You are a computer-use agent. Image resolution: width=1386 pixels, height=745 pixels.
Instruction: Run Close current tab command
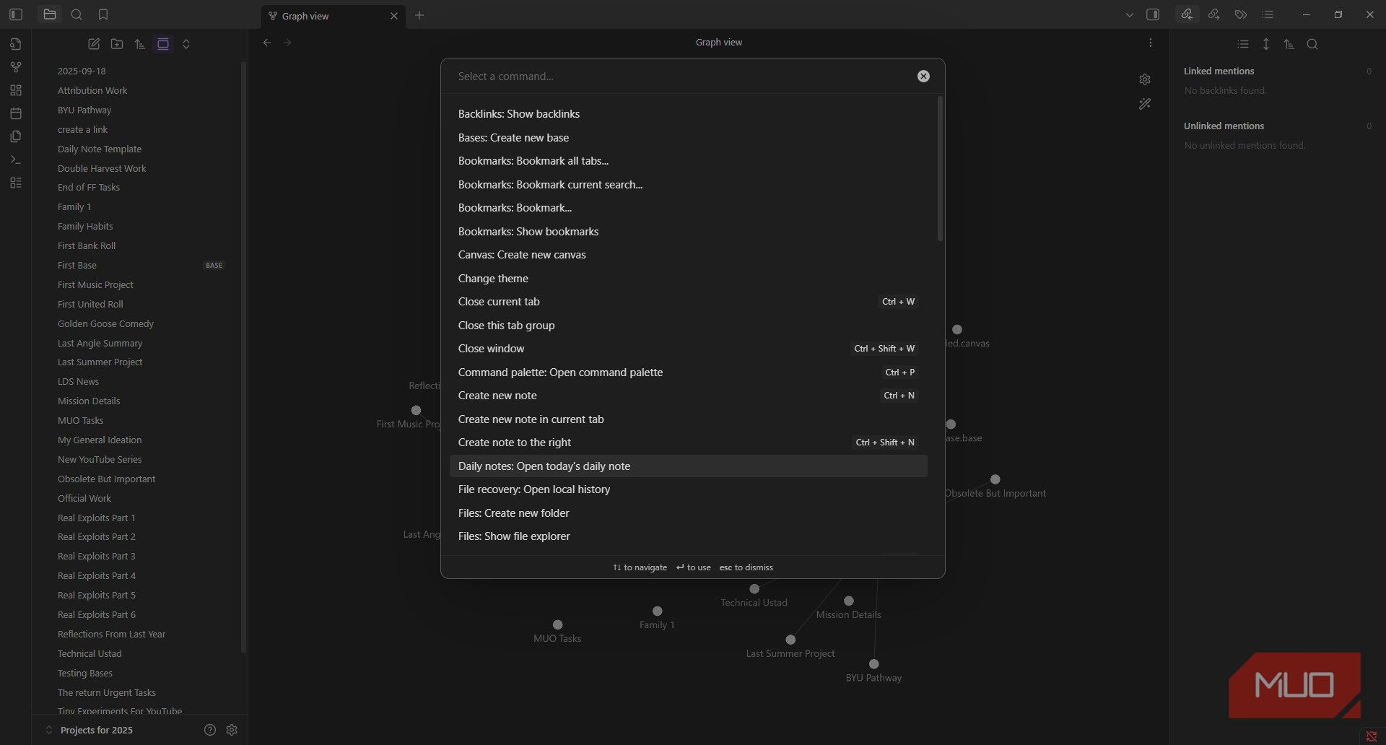point(688,302)
